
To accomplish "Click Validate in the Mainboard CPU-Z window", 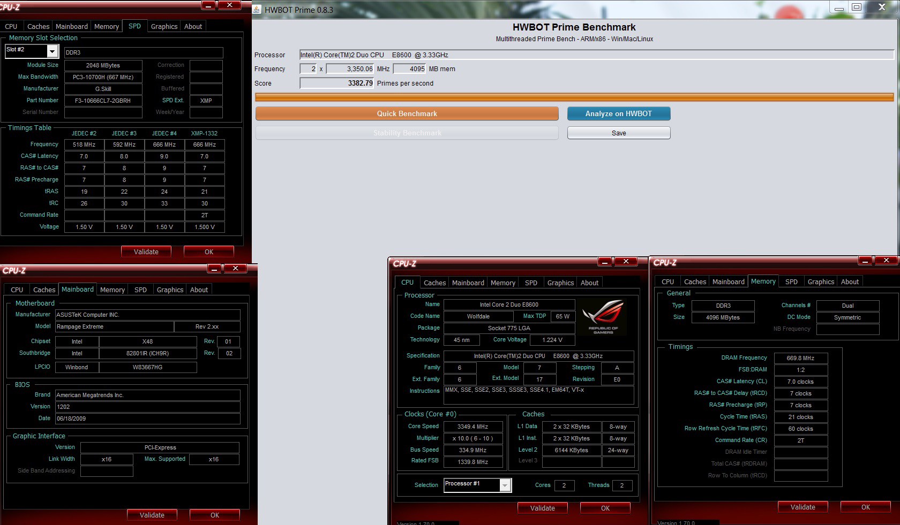I will (x=152, y=515).
